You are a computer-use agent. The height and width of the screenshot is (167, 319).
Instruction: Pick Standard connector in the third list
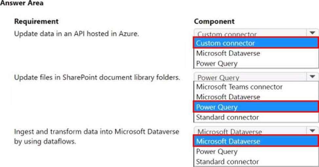tap(256, 161)
